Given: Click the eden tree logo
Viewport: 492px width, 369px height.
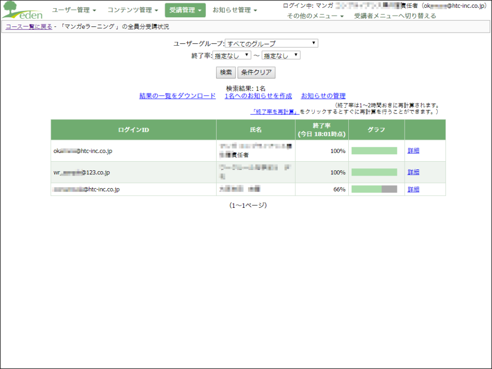Looking at the screenshot, I should 22,10.
